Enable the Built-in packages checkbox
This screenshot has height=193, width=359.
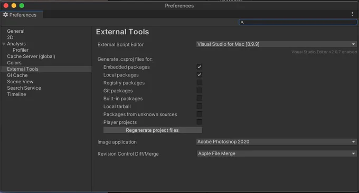200,98
